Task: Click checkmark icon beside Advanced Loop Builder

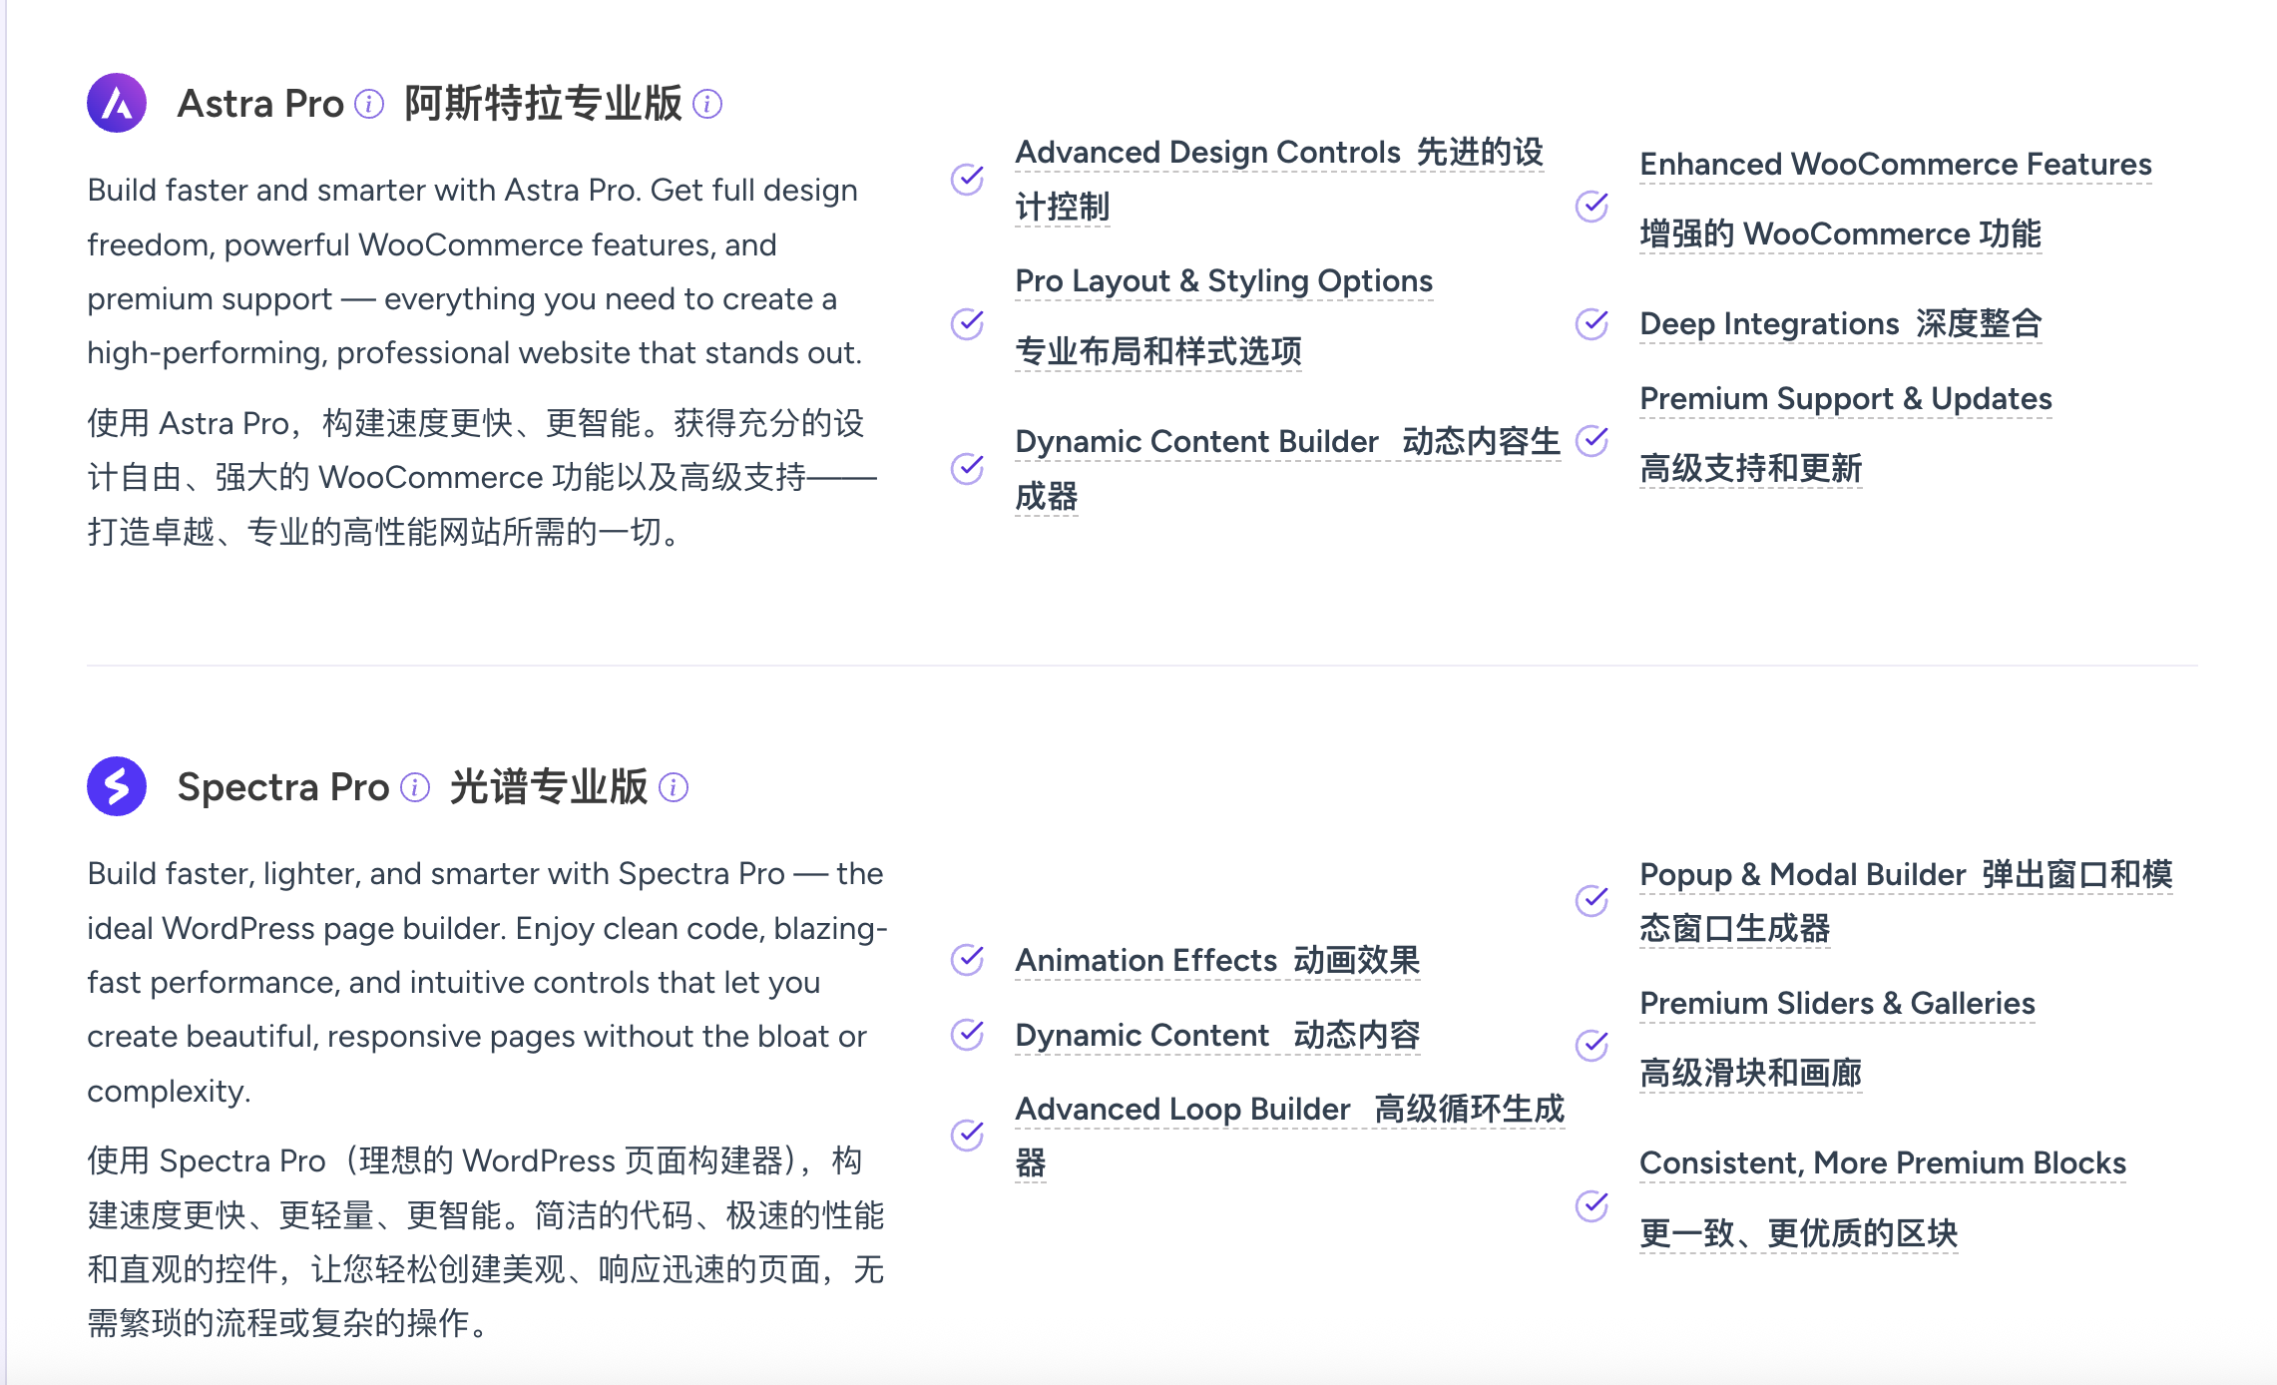Action: [x=967, y=1135]
